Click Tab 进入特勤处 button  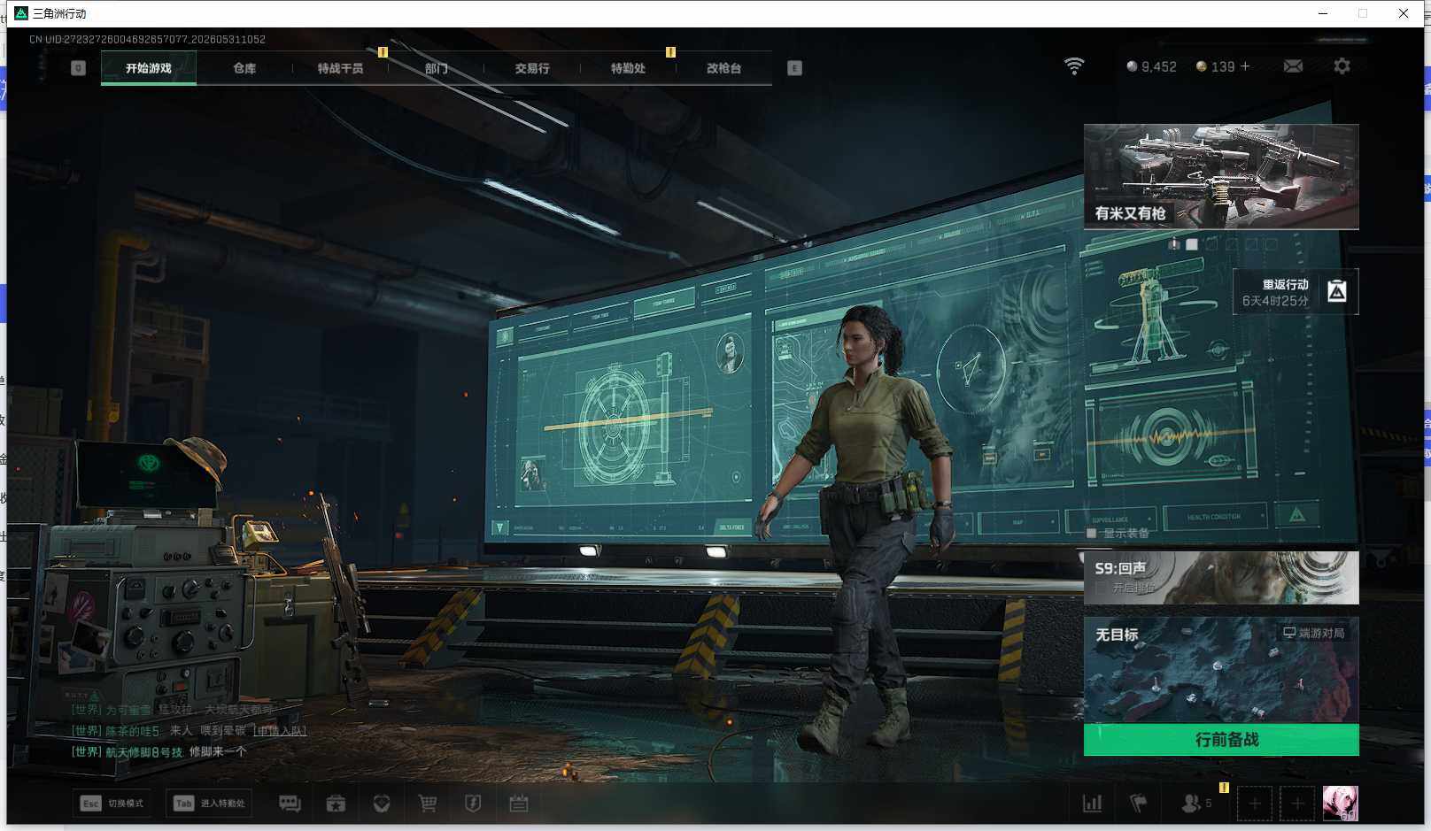tap(209, 804)
